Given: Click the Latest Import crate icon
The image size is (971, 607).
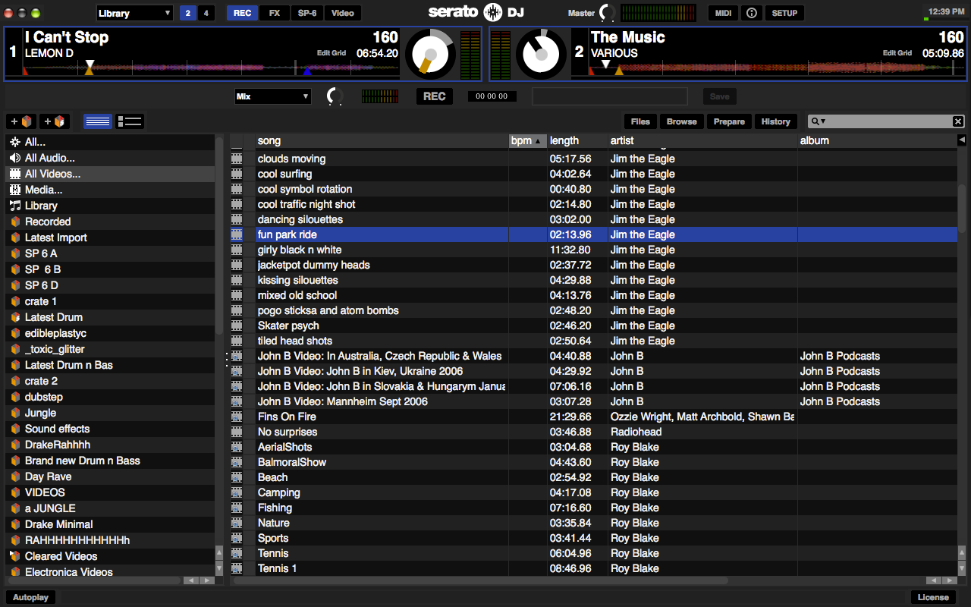Looking at the screenshot, I should point(15,237).
